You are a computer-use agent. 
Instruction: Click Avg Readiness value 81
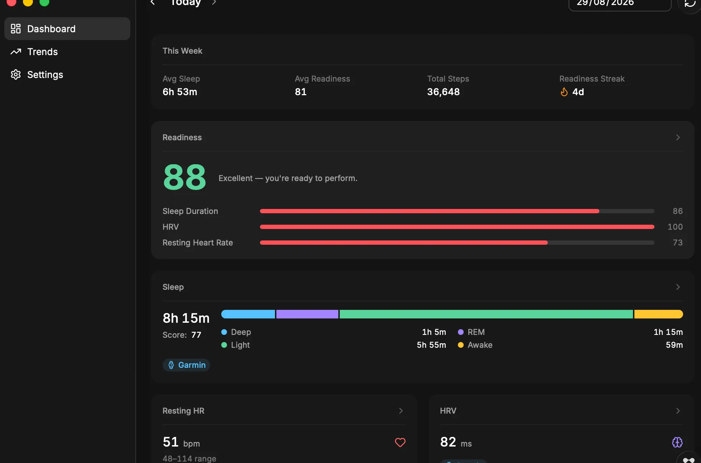point(301,92)
